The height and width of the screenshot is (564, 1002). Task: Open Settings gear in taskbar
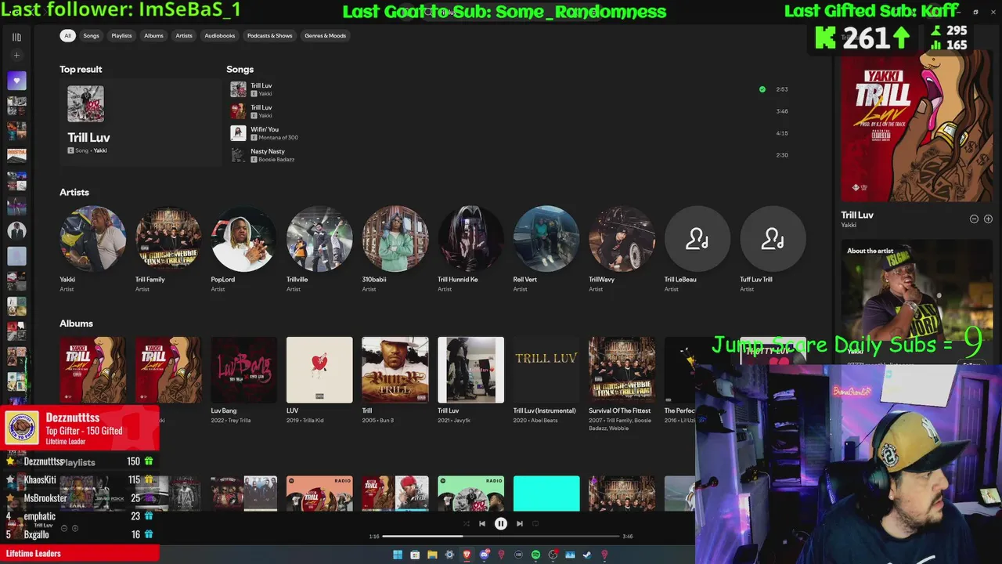click(449, 555)
